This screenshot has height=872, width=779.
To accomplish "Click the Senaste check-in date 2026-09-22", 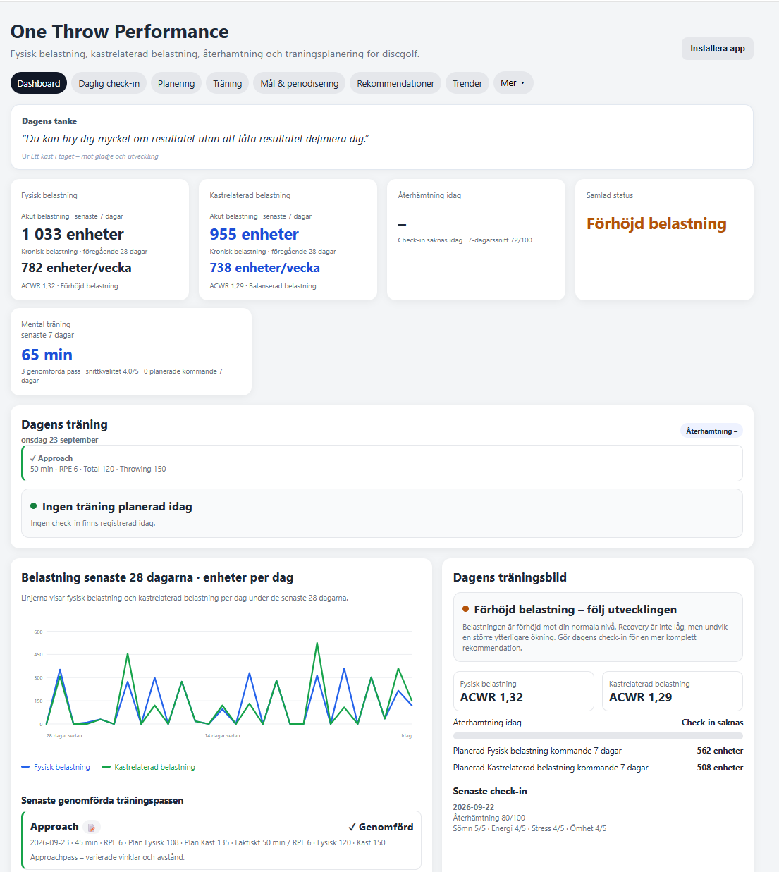I will (x=474, y=807).
